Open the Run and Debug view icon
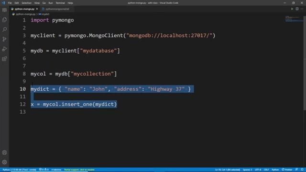Image resolution: width=306 pixels, height=172 pixels. (4, 49)
